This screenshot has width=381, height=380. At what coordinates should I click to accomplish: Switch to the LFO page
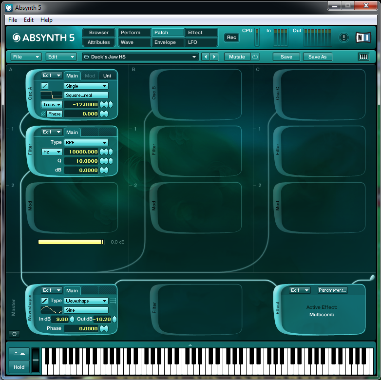201,42
